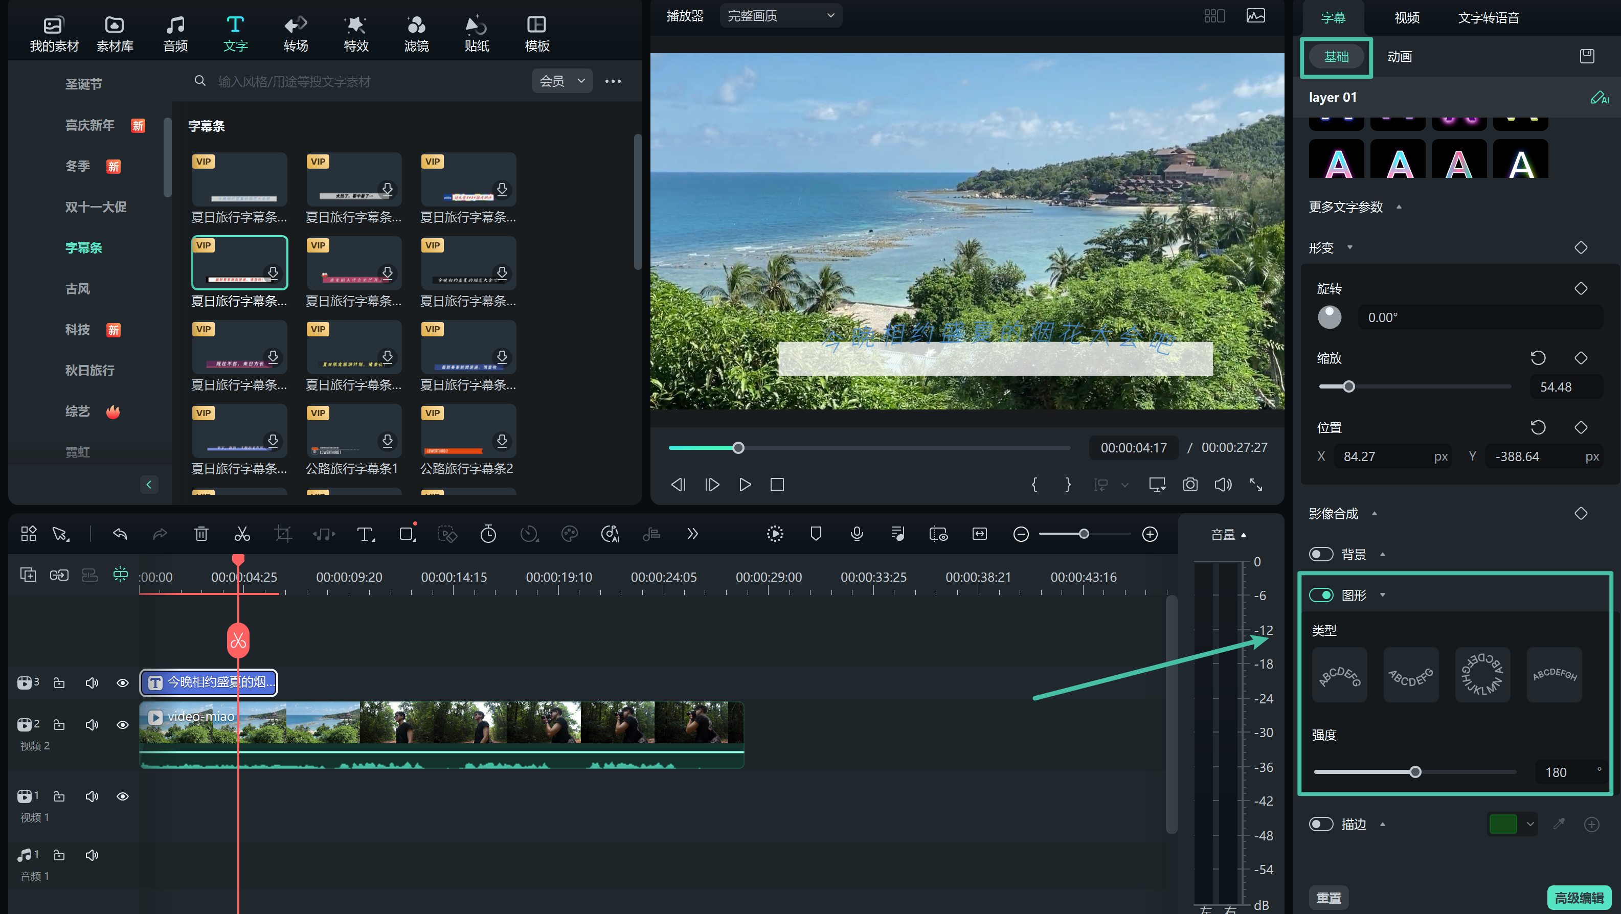Click the 重置 reset button
The image size is (1621, 914).
[1329, 898]
